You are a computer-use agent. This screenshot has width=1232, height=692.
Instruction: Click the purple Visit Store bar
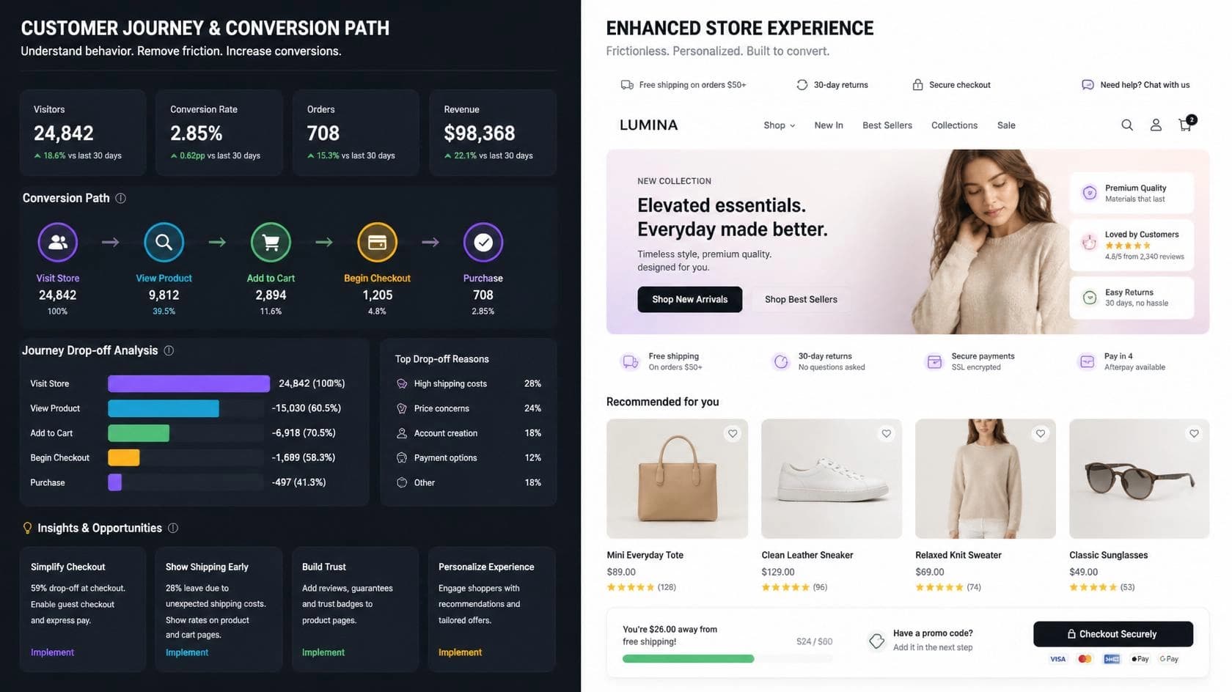(188, 383)
